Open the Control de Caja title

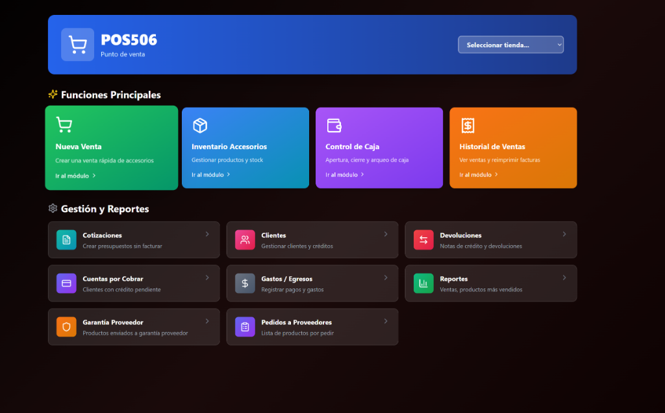pyautogui.click(x=353, y=147)
